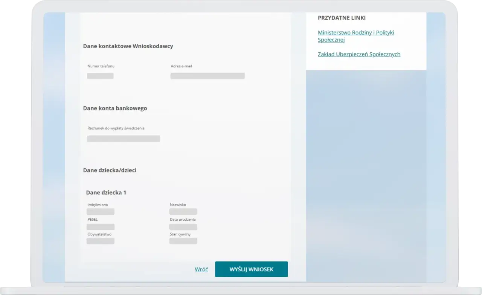Open the Ministerstwo Rodziny i Polityki Społecznej link
This screenshot has width=482, height=295.
pyautogui.click(x=355, y=36)
